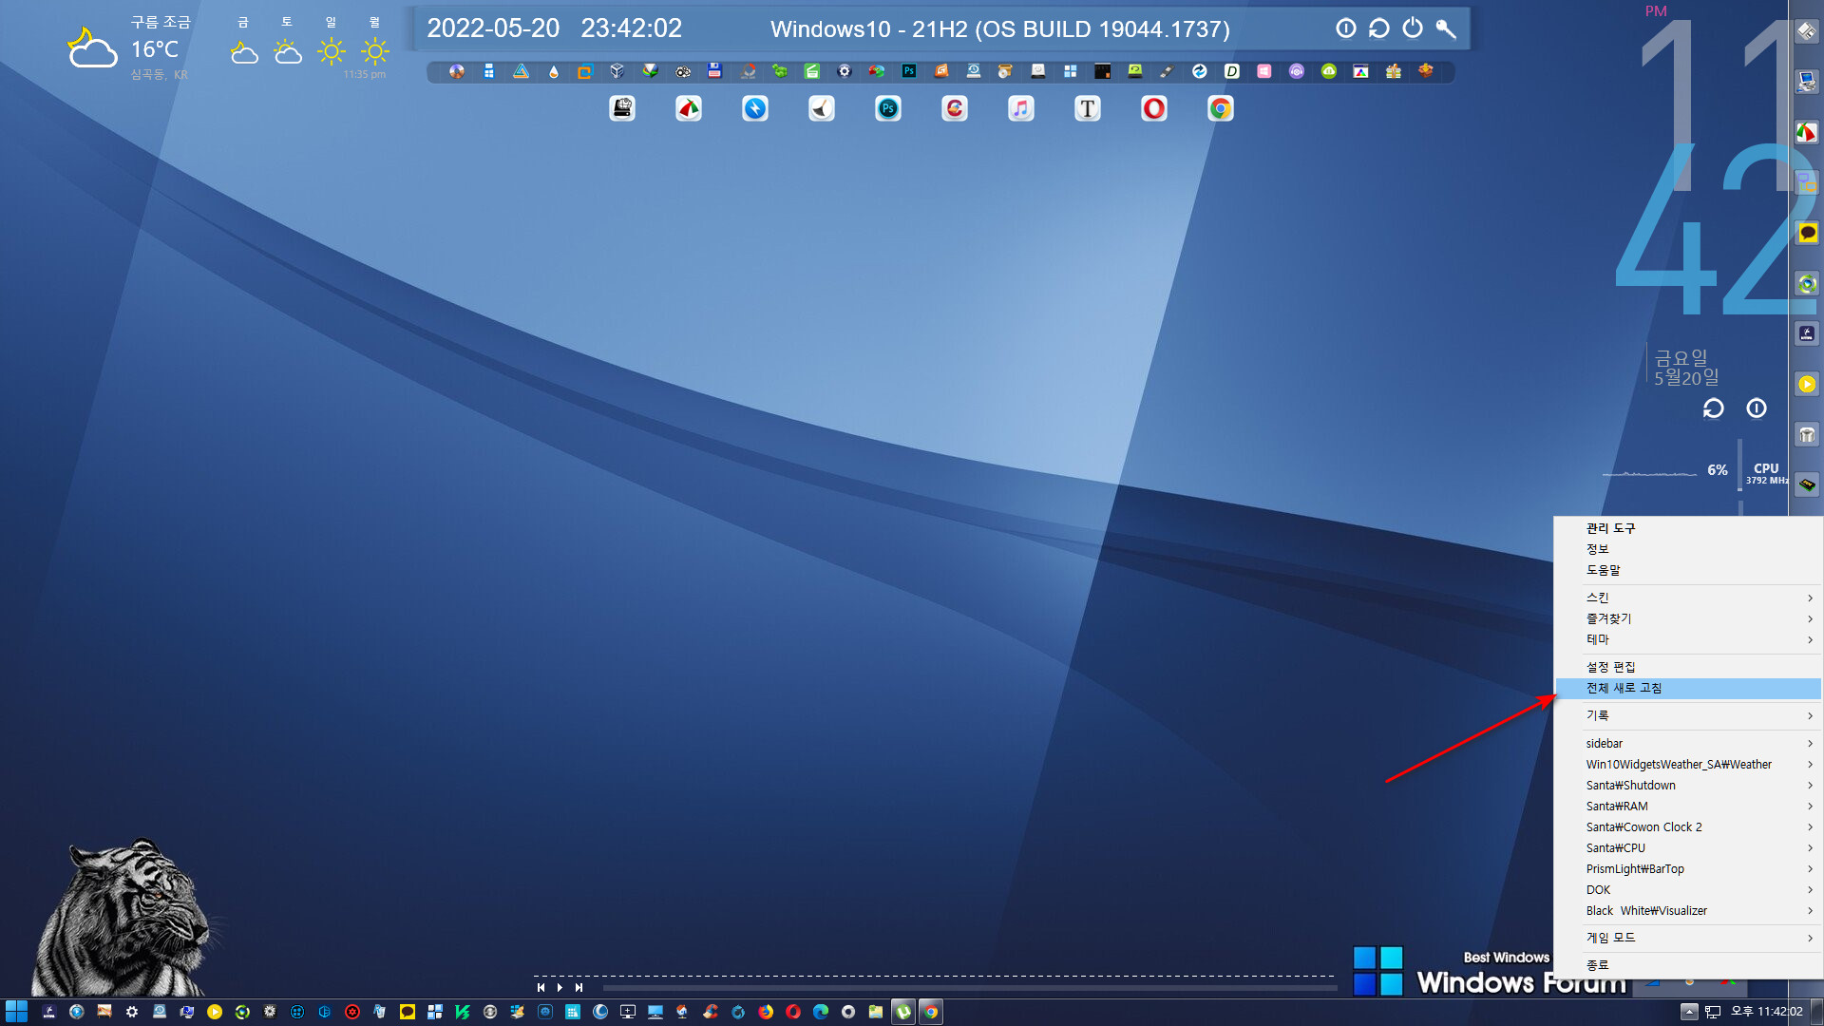
Task: Open KakaoTalk icon in right sidebar
Action: point(1807,233)
